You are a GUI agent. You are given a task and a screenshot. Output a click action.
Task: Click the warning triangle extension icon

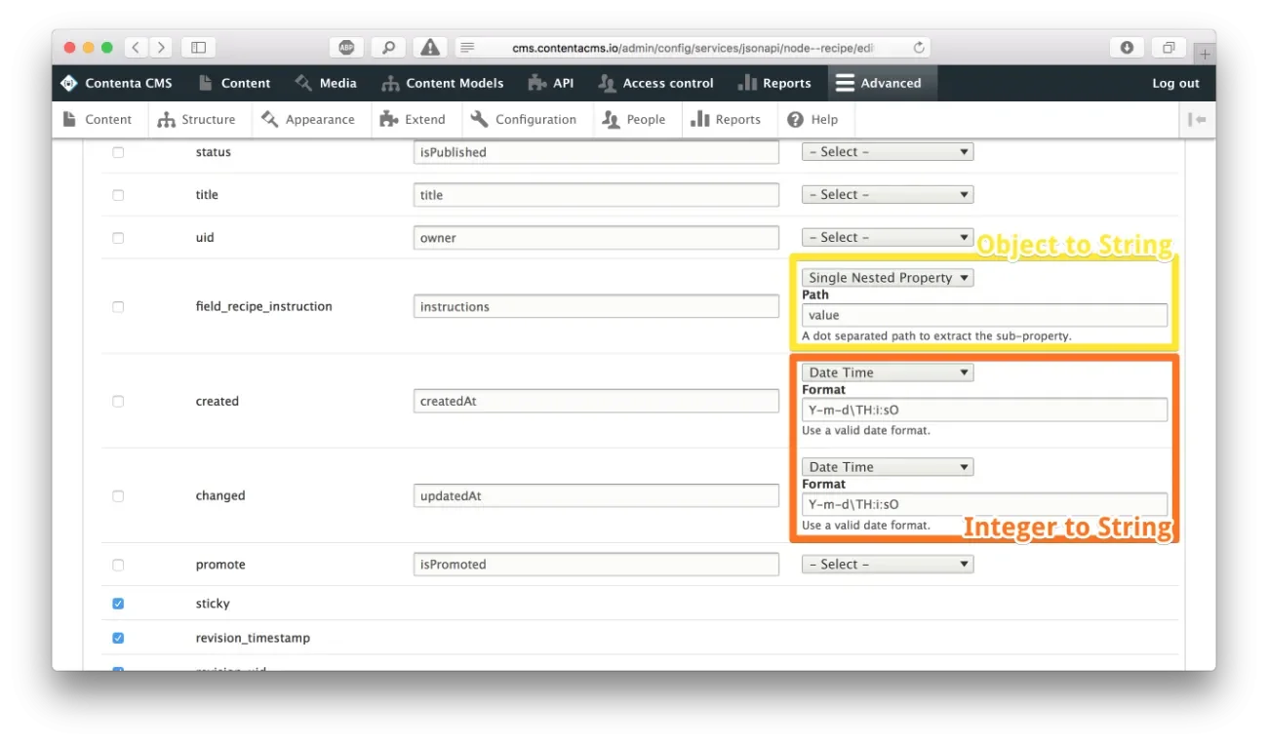click(x=429, y=47)
